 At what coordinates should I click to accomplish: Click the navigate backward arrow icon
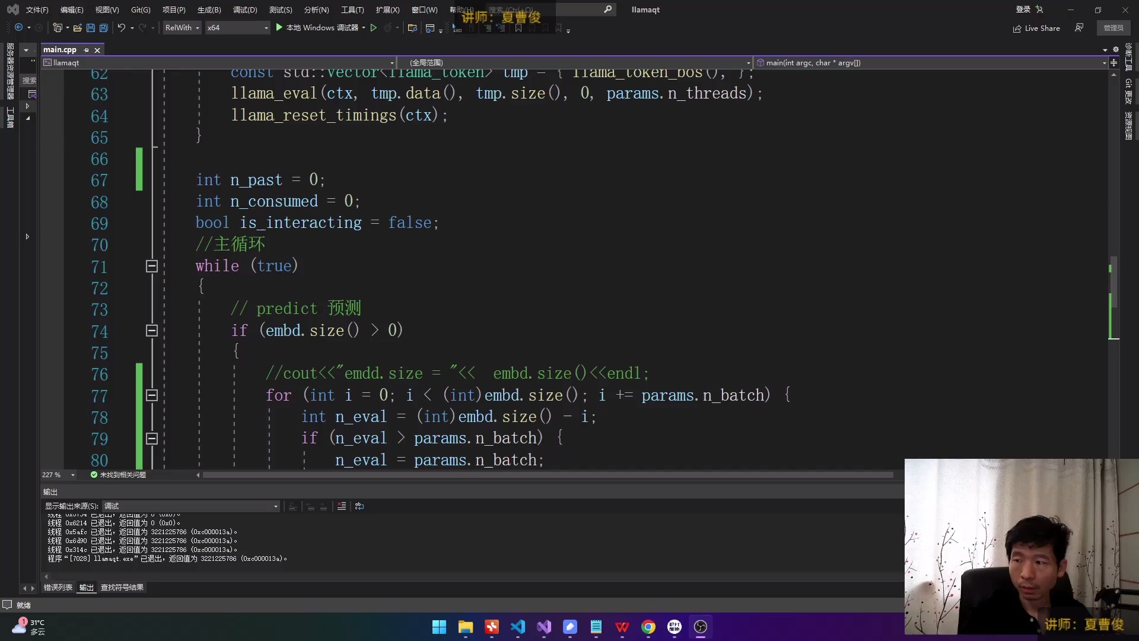point(20,27)
